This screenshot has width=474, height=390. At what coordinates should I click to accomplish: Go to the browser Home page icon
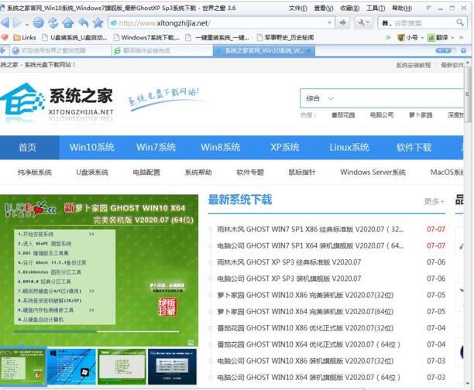pyautogui.click(x=68, y=22)
